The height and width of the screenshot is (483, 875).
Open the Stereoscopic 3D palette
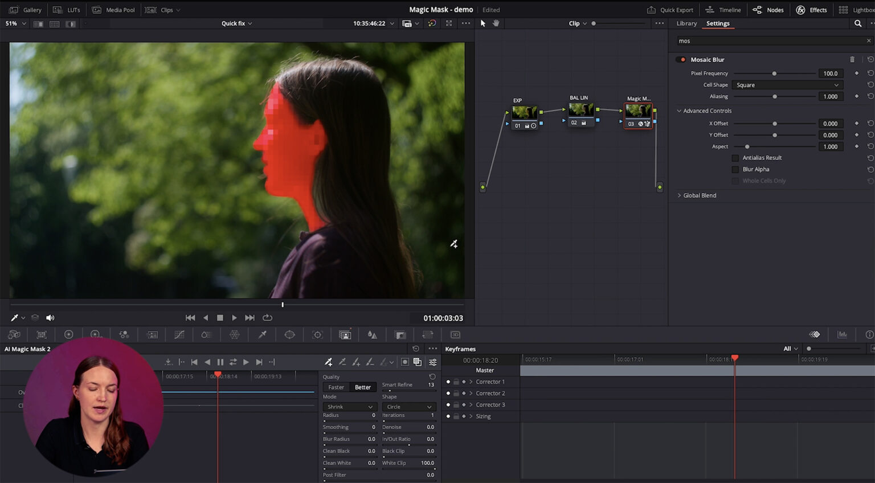[x=455, y=334]
